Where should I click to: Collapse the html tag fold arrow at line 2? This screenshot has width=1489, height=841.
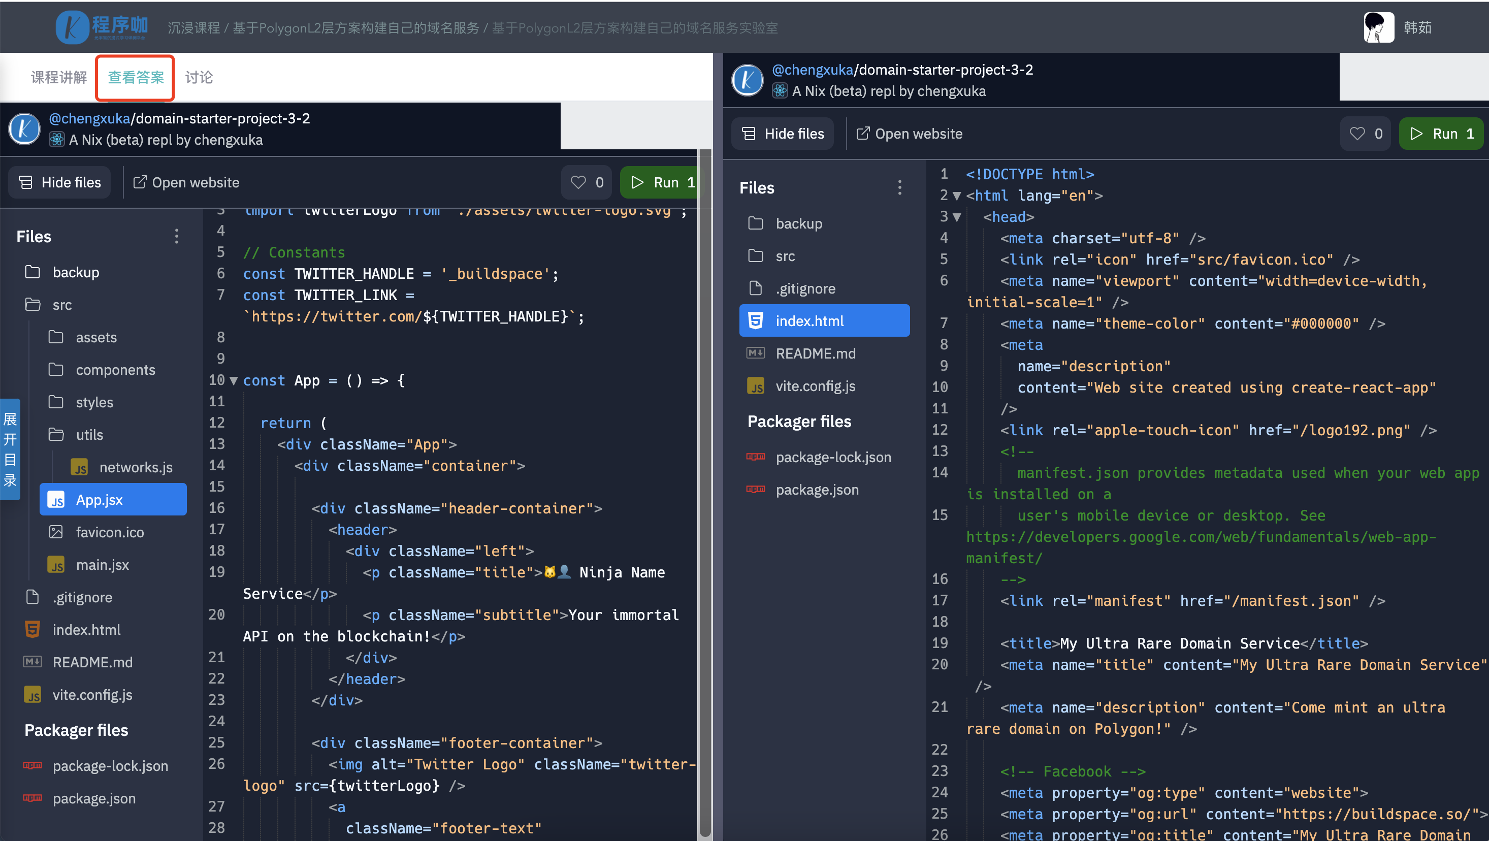click(957, 196)
